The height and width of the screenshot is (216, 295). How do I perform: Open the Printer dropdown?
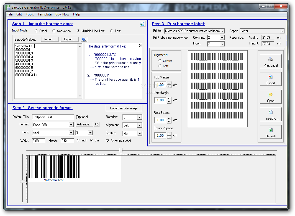coord(222,31)
